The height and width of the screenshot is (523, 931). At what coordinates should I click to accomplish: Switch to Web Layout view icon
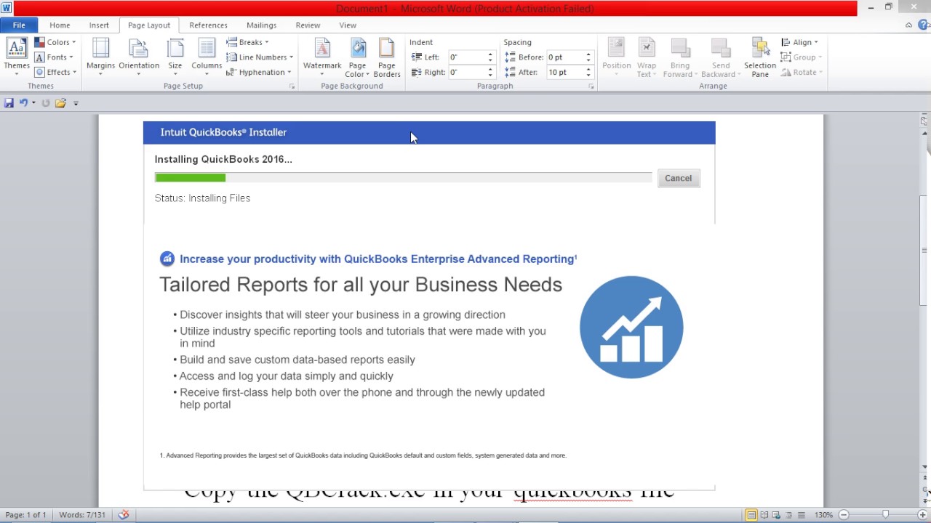(x=776, y=515)
